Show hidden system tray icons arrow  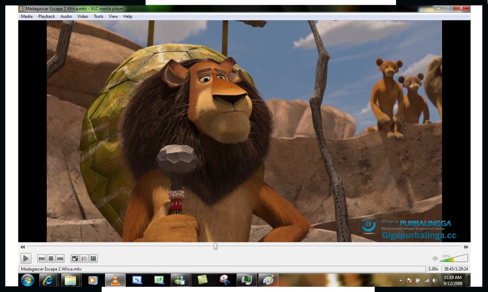pyautogui.click(x=401, y=280)
